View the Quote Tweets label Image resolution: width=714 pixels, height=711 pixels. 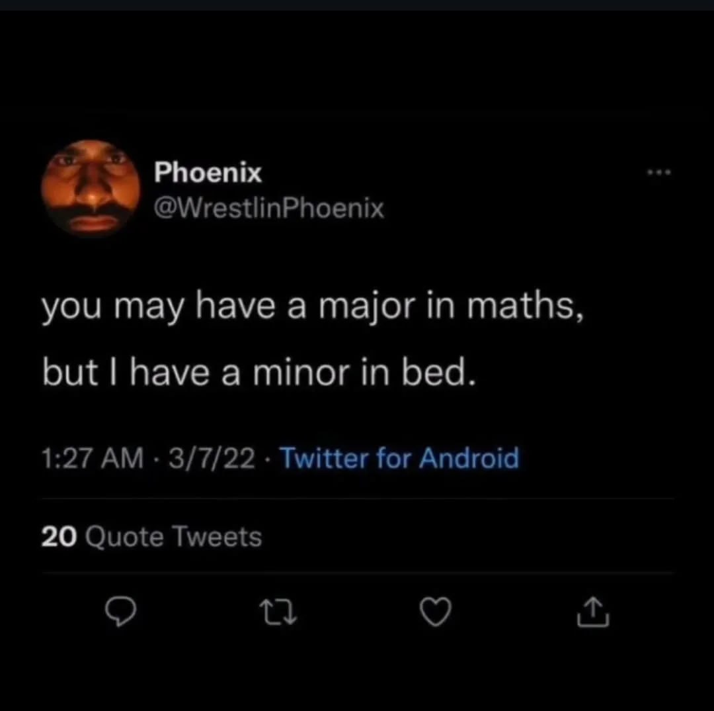(x=174, y=536)
